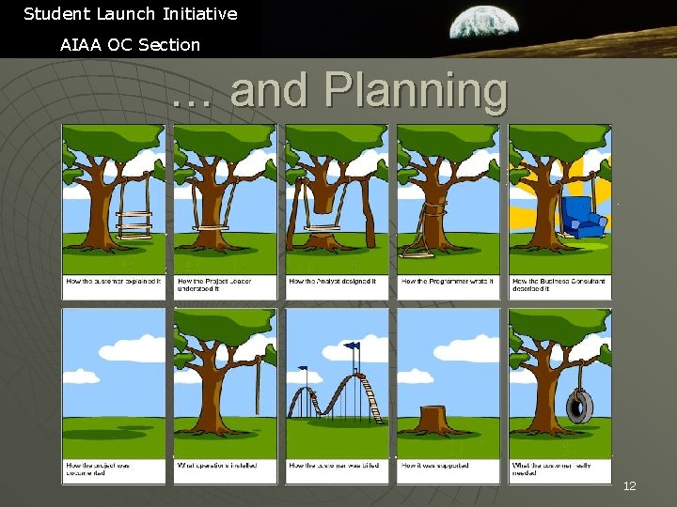Click caption 'How it was supported'
Image resolution: width=677 pixels, height=507 pixels.
click(434, 466)
